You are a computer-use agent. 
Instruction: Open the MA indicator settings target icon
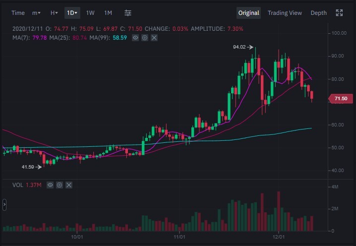tap(145, 38)
